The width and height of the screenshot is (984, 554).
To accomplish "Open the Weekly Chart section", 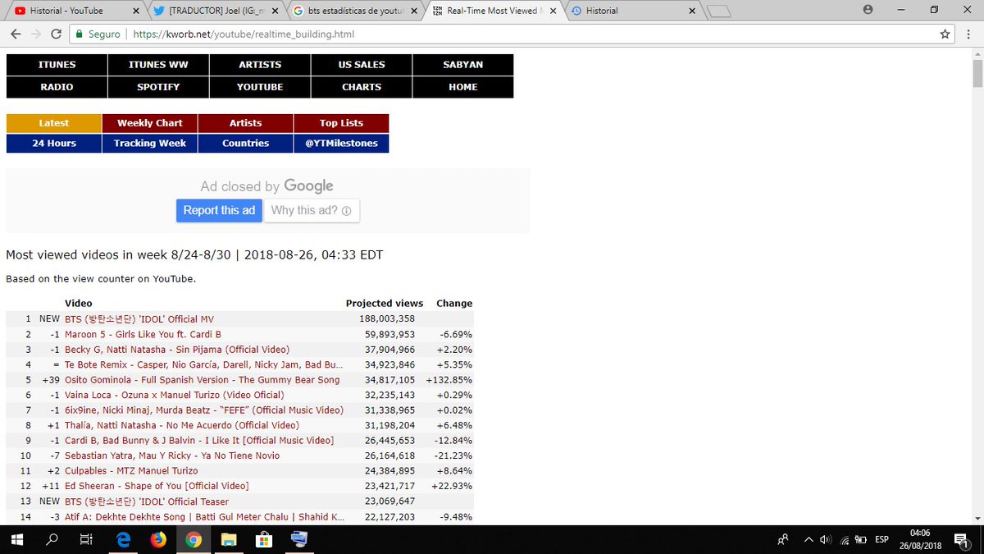I will point(150,123).
